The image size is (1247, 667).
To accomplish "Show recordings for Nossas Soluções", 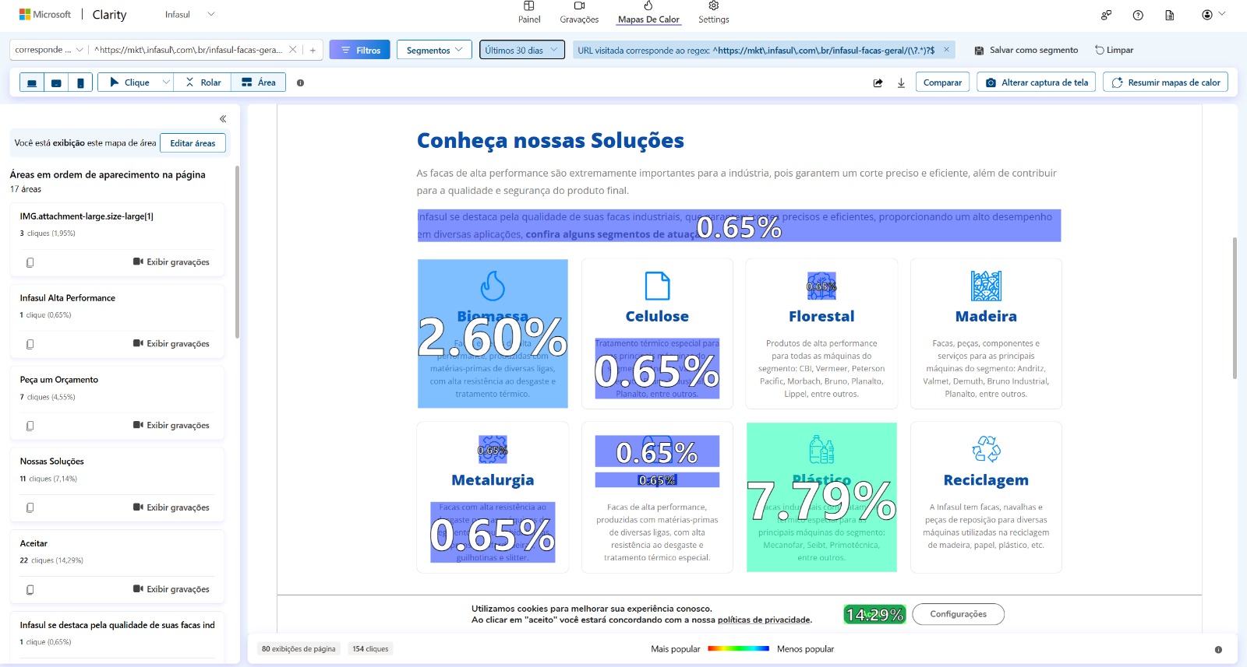I will pos(171,507).
